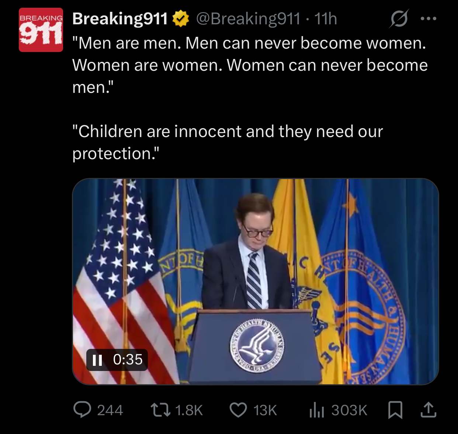The height and width of the screenshot is (434, 458).
Task: Open the share upload icon
Action: click(428, 410)
